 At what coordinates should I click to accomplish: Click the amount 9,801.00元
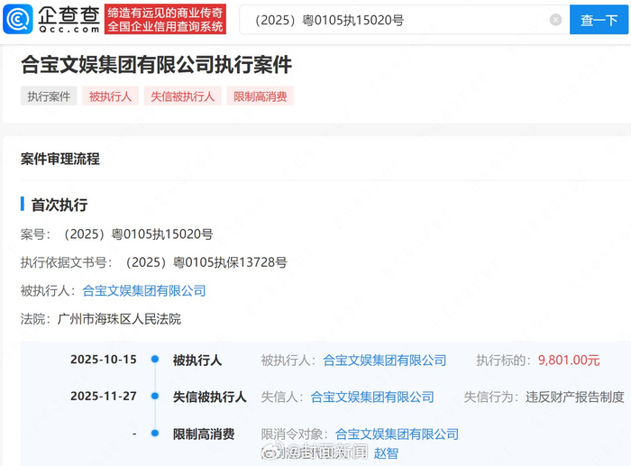click(x=569, y=361)
